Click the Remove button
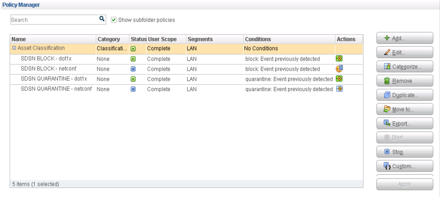440x197 pixels. (404, 81)
